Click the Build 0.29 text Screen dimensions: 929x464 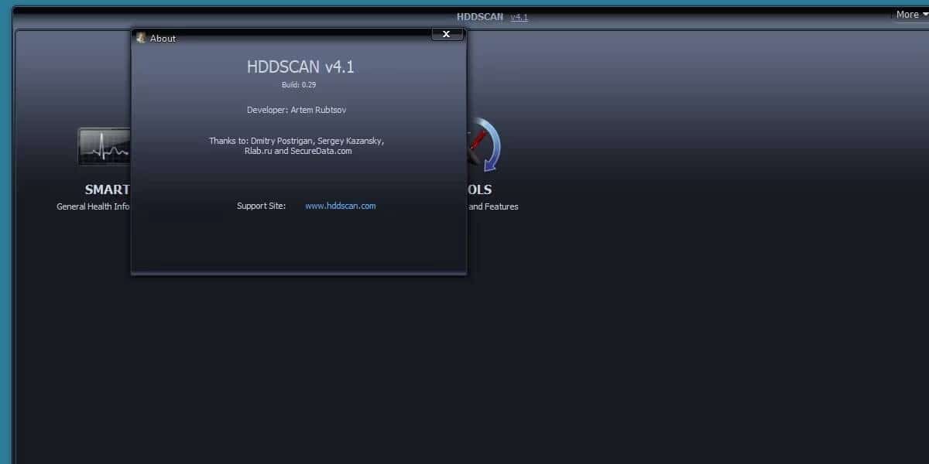click(300, 85)
